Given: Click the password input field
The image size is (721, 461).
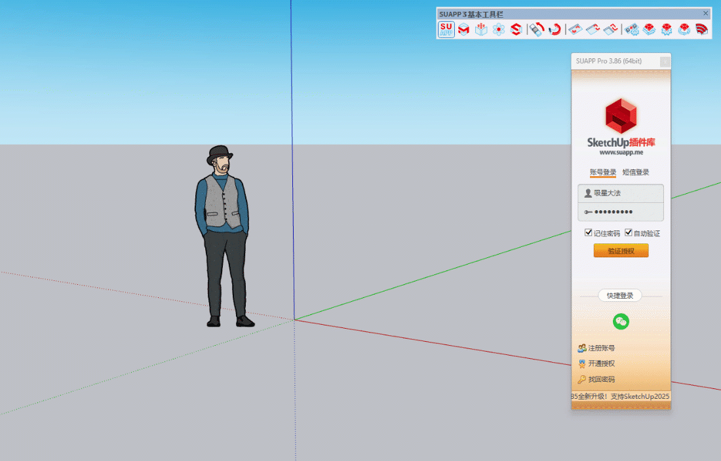Looking at the screenshot, I should [626, 212].
